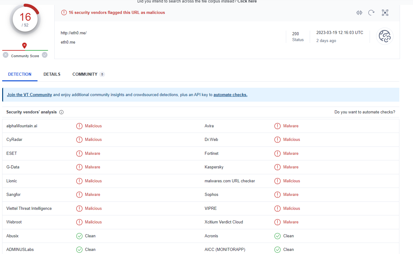Click the red warning icon before the flagged-URL message

coord(64,13)
